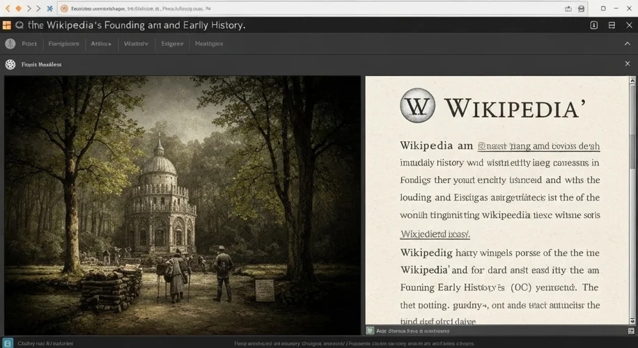Click the round patterned icon beside 'Fioyiis theakless'
This screenshot has width=638, height=348.
[10, 64]
